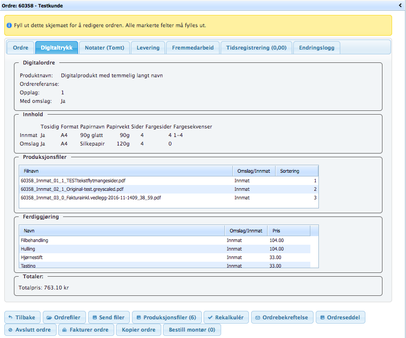The image size is (406, 338).
Task: Click the Pris column header
Action: click(288, 231)
